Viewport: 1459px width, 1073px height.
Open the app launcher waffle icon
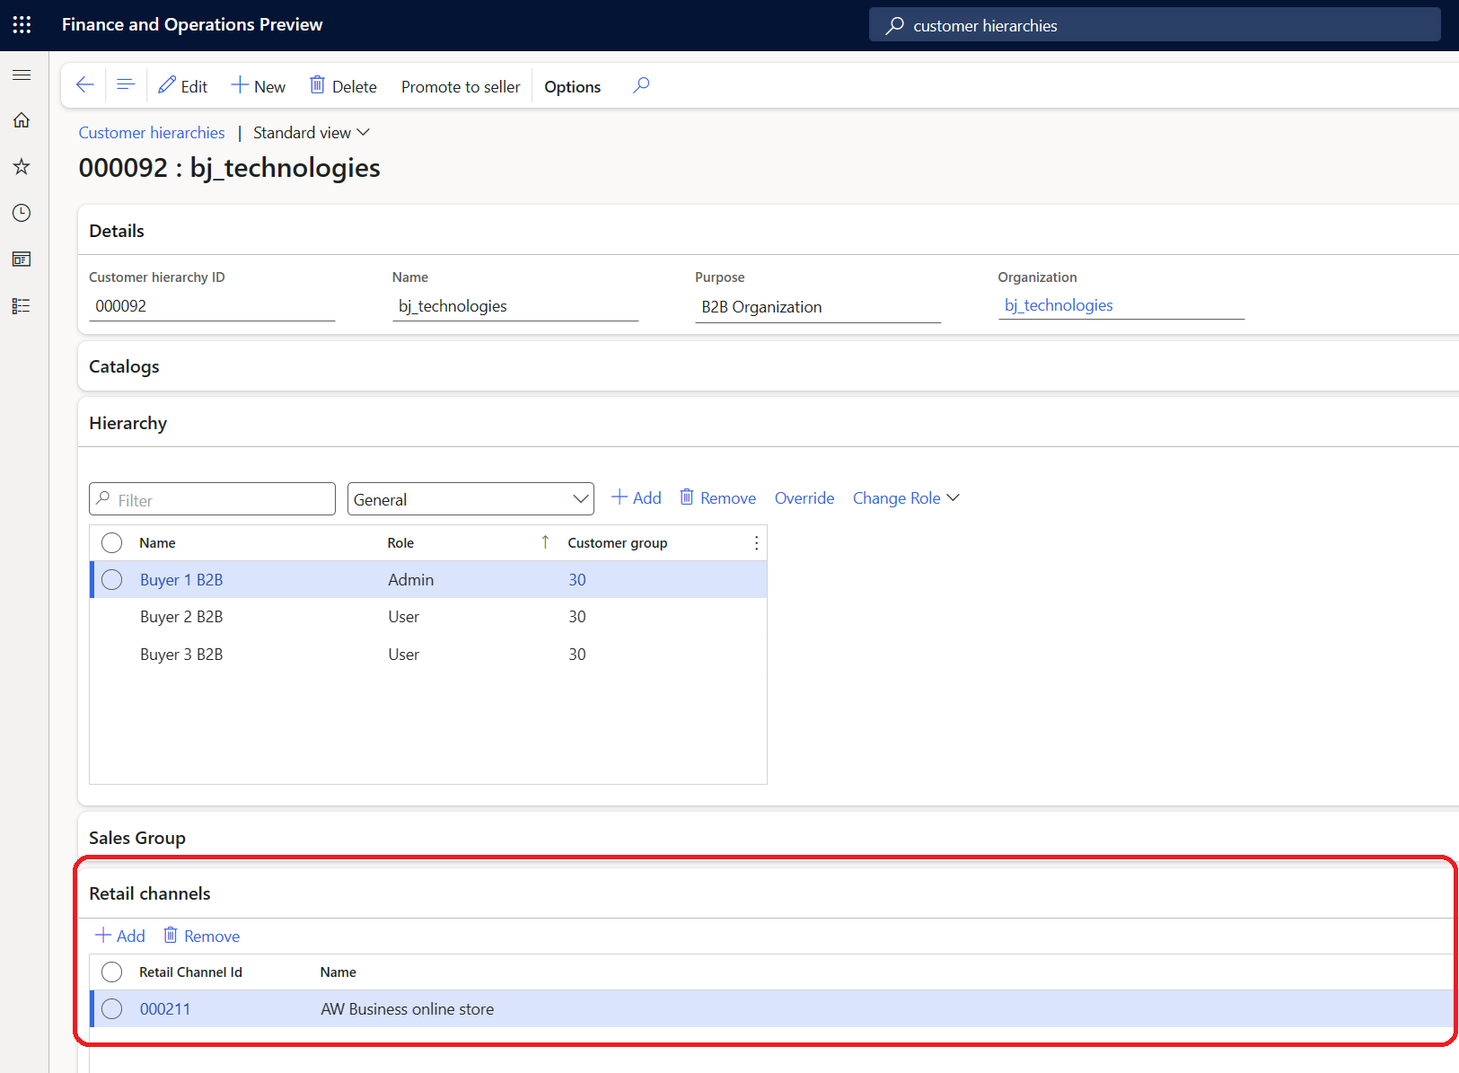[22, 24]
